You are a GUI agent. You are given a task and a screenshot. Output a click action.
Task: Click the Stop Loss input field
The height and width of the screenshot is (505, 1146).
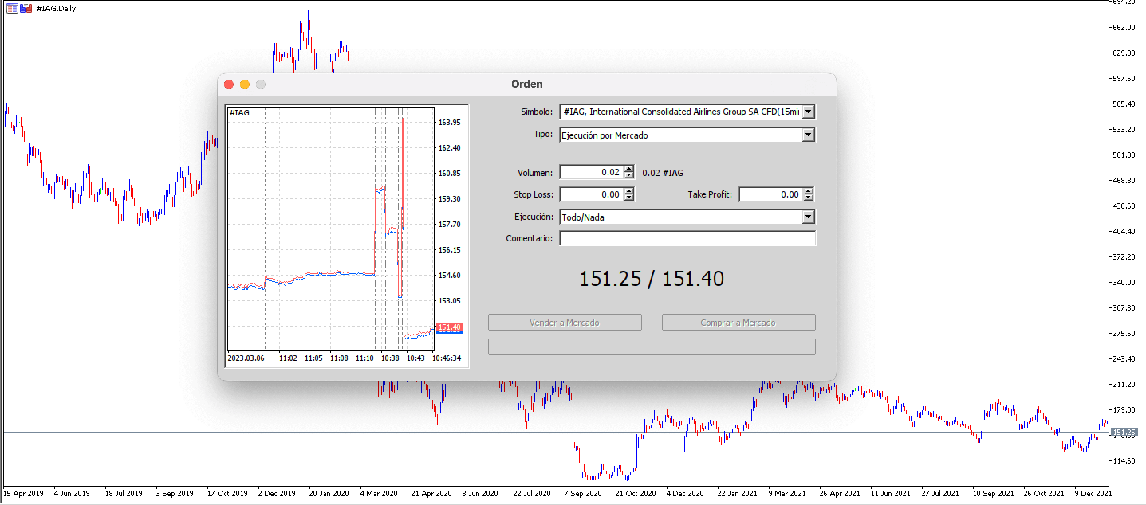591,194
